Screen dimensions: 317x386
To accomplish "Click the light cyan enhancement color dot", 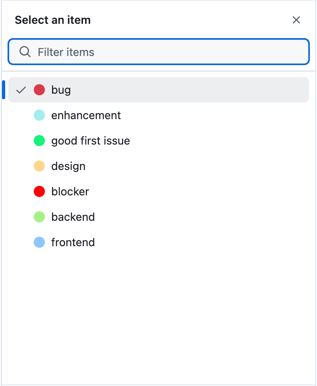I will tap(39, 115).
